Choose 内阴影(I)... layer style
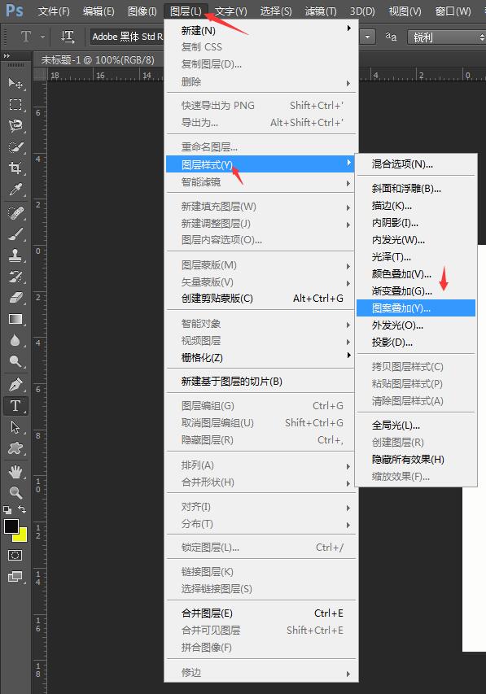Image resolution: width=486 pixels, height=694 pixels. tap(415, 223)
